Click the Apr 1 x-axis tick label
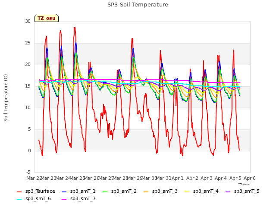276x207 pixels. (178, 178)
